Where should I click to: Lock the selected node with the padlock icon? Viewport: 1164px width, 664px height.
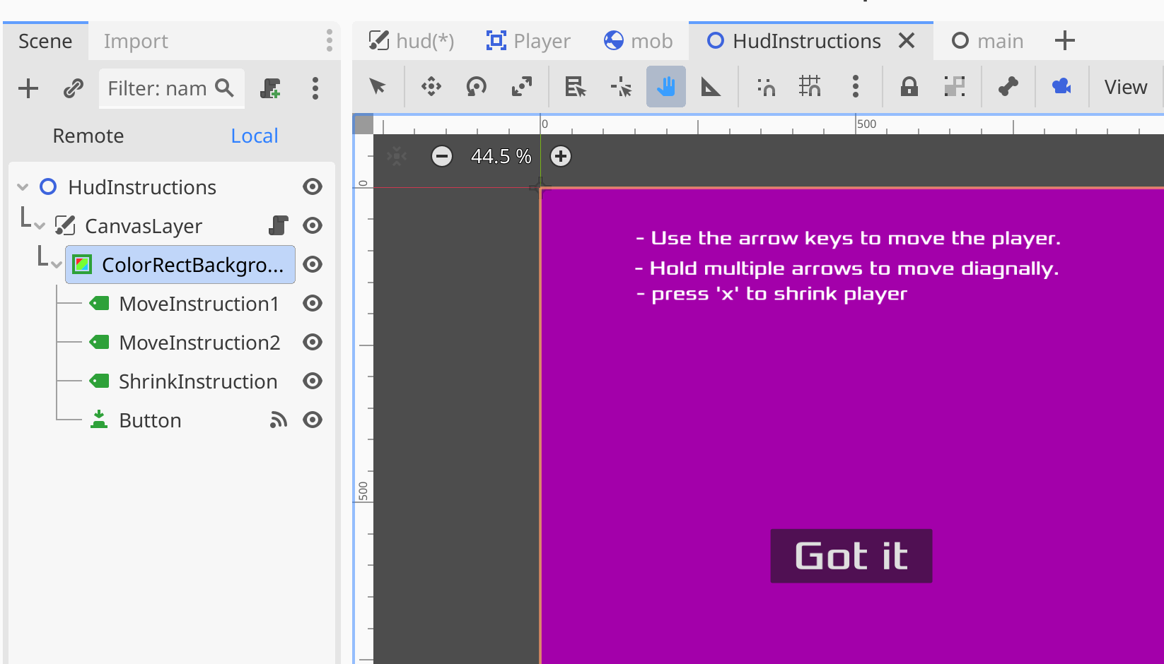pyautogui.click(x=909, y=86)
